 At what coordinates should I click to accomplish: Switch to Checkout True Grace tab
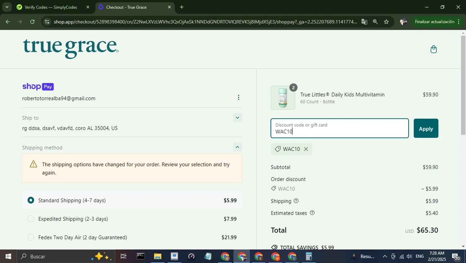pyautogui.click(x=135, y=7)
